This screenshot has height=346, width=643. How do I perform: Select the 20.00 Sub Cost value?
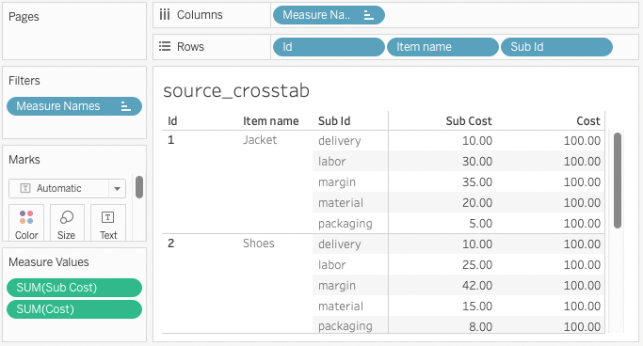point(477,203)
